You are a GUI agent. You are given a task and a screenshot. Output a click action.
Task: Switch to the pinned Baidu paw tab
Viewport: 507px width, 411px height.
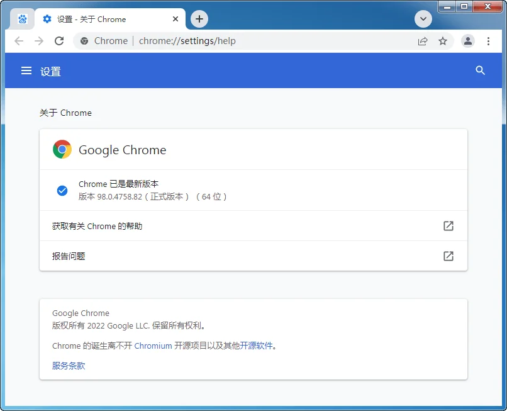click(23, 19)
